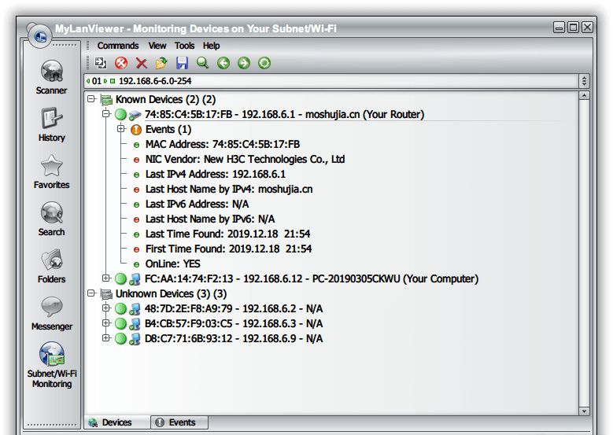Image resolution: width=613 pixels, height=435 pixels.
Task: Click the device list scrollbar down arrow
Action: click(x=584, y=411)
